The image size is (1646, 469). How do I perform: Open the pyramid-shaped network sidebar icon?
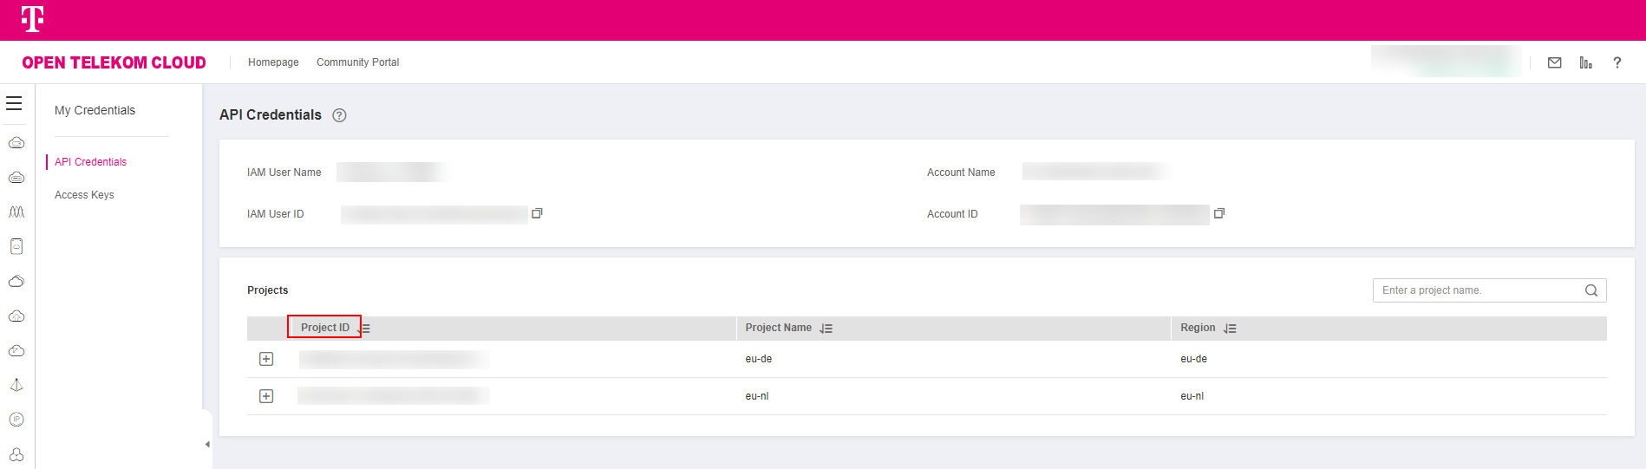tap(16, 385)
